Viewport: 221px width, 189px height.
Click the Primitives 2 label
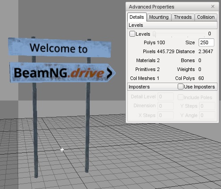click(147, 69)
